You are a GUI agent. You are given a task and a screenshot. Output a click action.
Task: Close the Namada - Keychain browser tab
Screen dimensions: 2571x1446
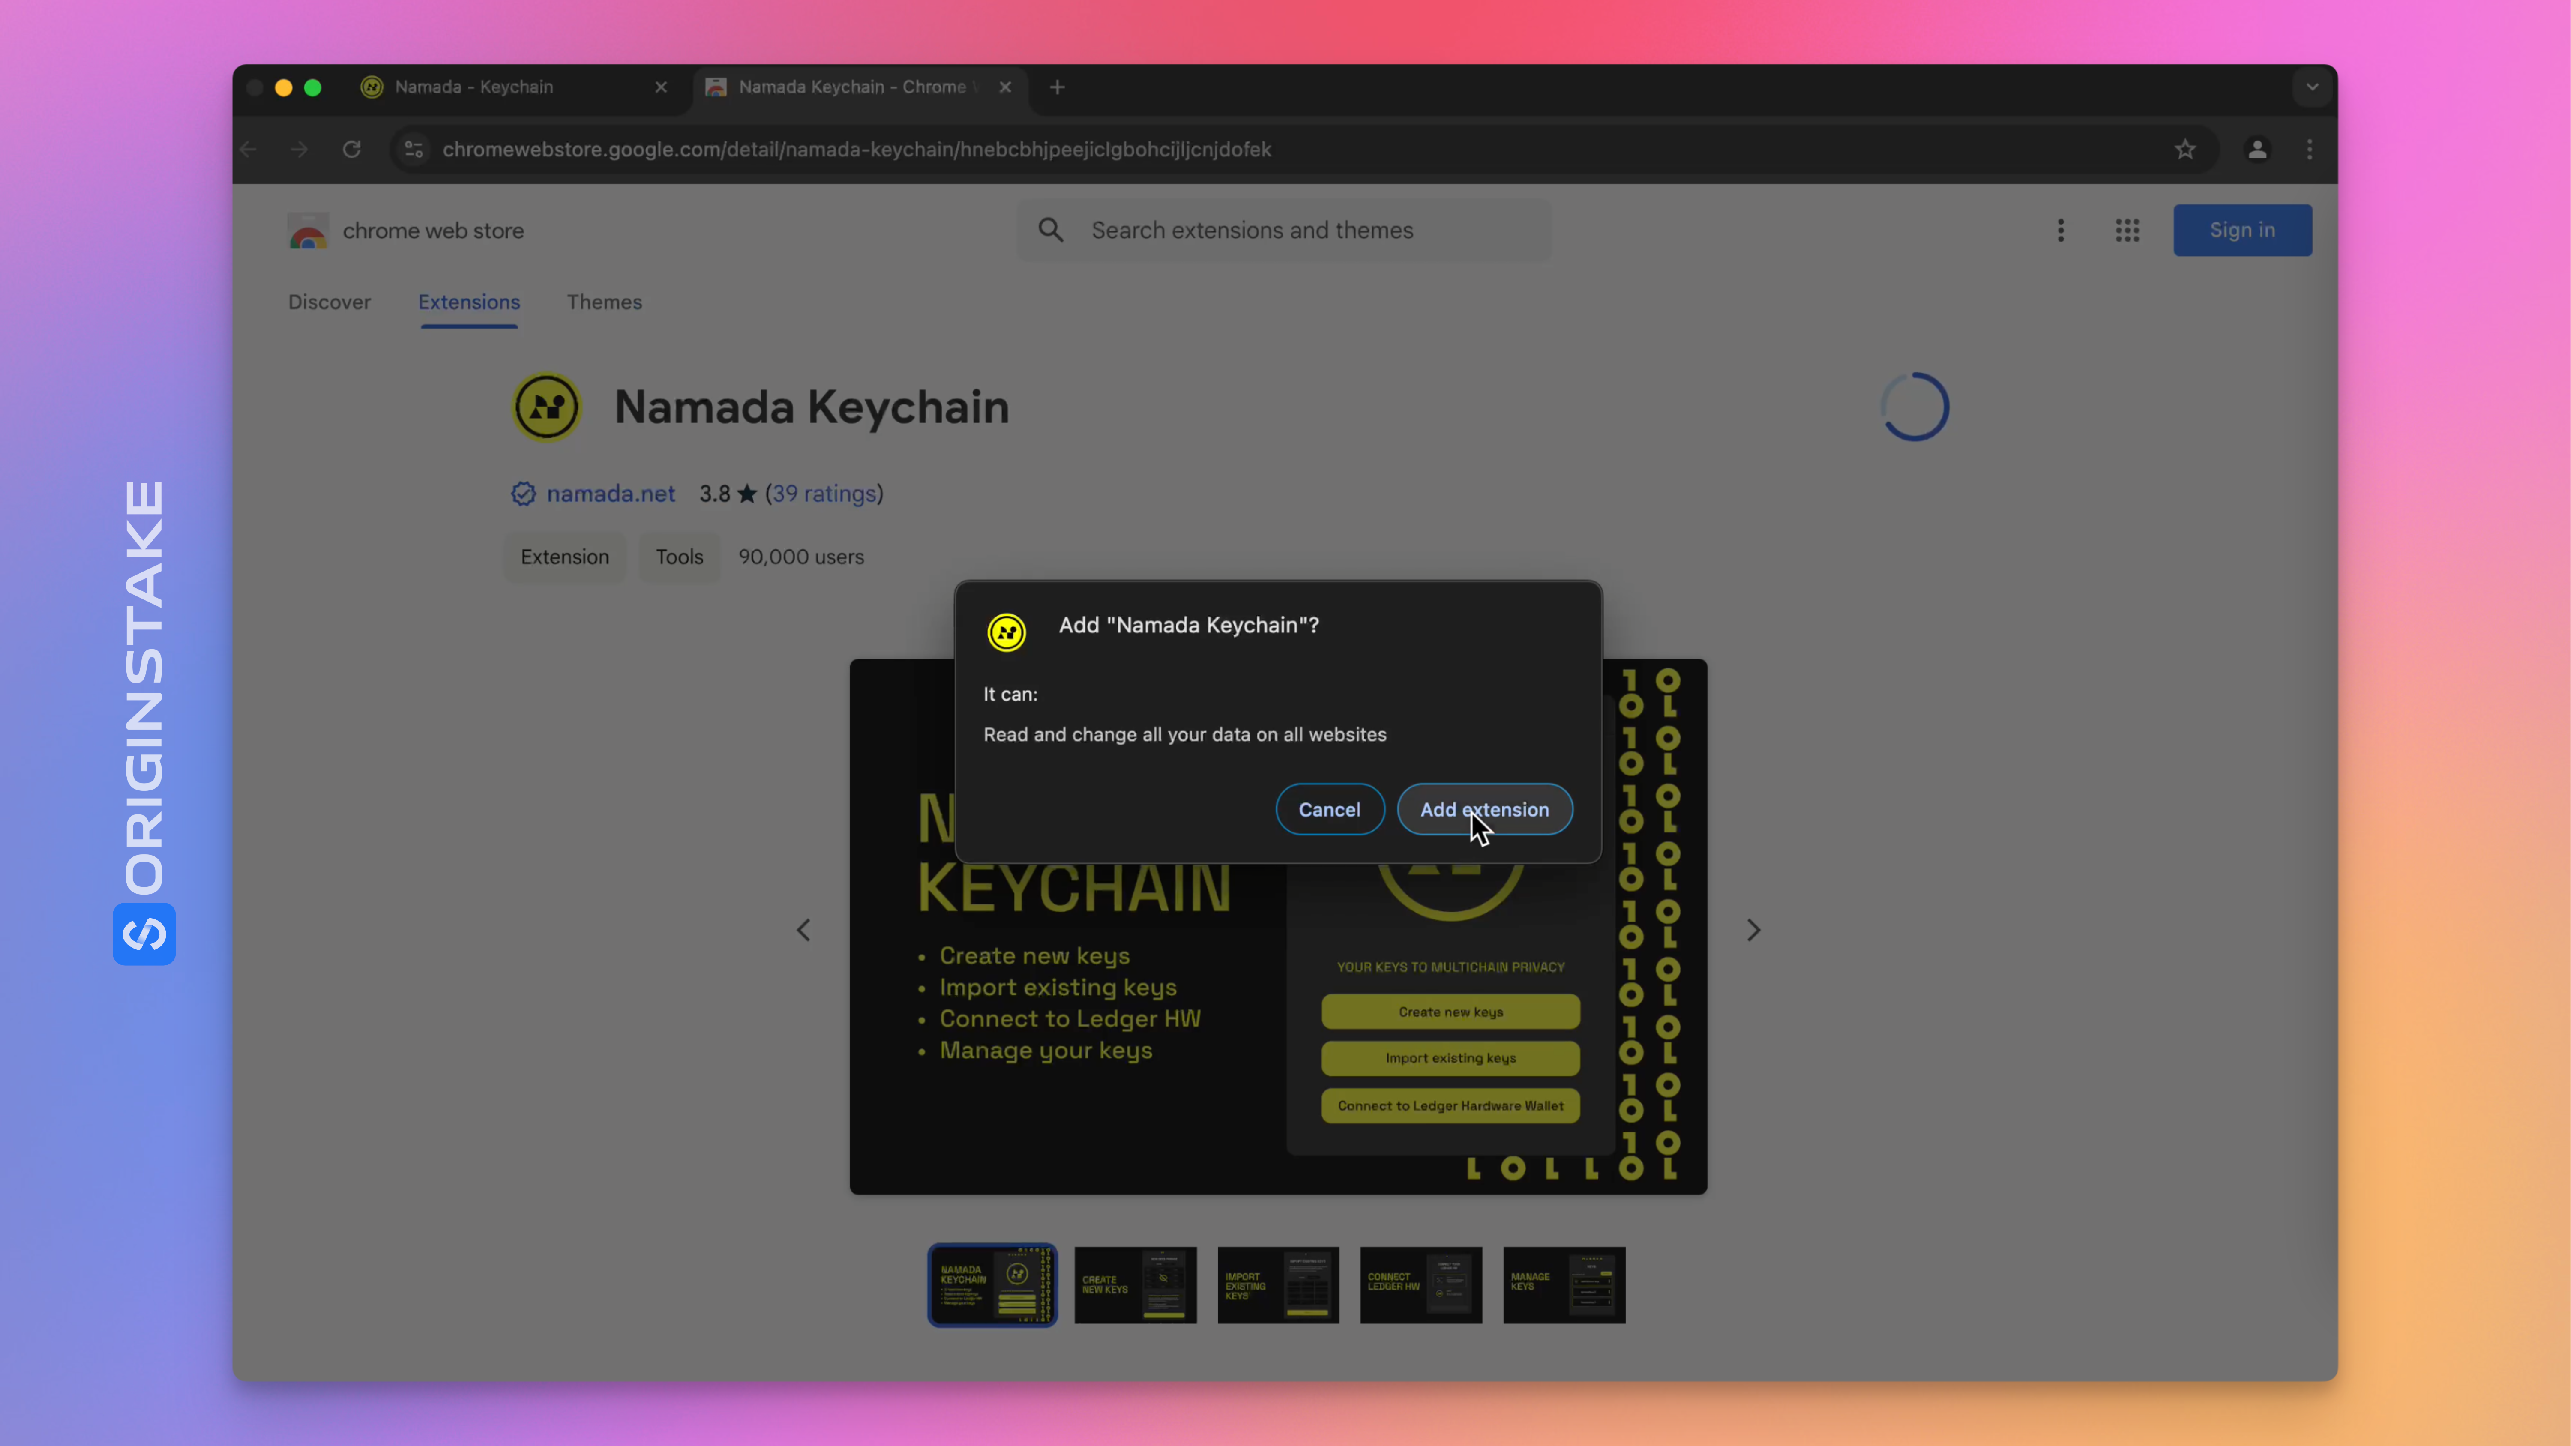click(661, 87)
